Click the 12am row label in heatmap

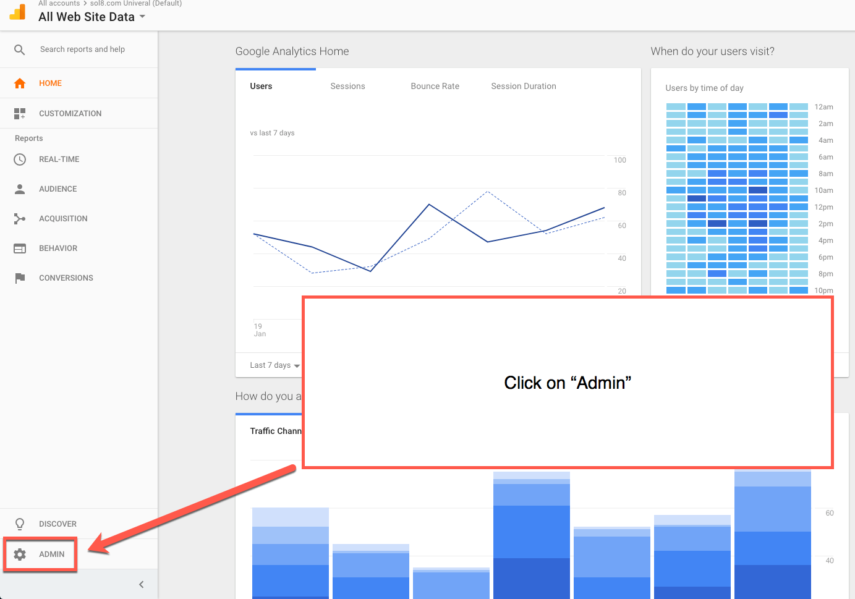[x=824, y=107]
